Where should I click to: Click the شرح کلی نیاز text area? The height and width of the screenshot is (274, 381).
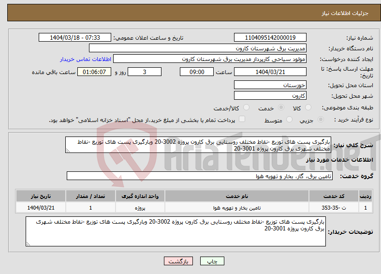tap(198, 145)
